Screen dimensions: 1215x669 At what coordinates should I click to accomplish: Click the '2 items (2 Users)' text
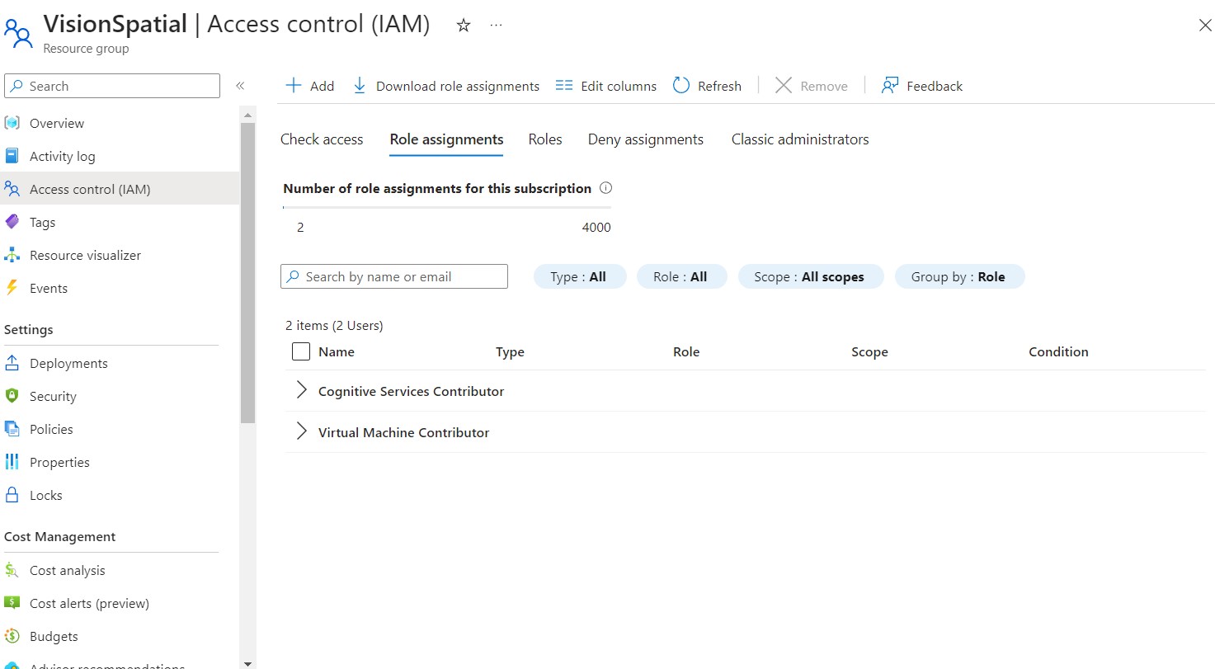click(334, 325)
